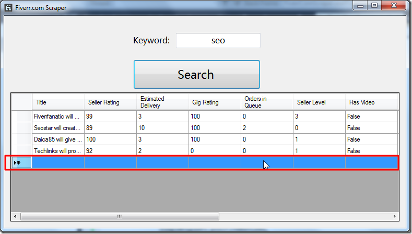This screenshot has height=234, width=412.
Task: Click orders in queue 2 in Seostar row
Action: click(267, 128)
